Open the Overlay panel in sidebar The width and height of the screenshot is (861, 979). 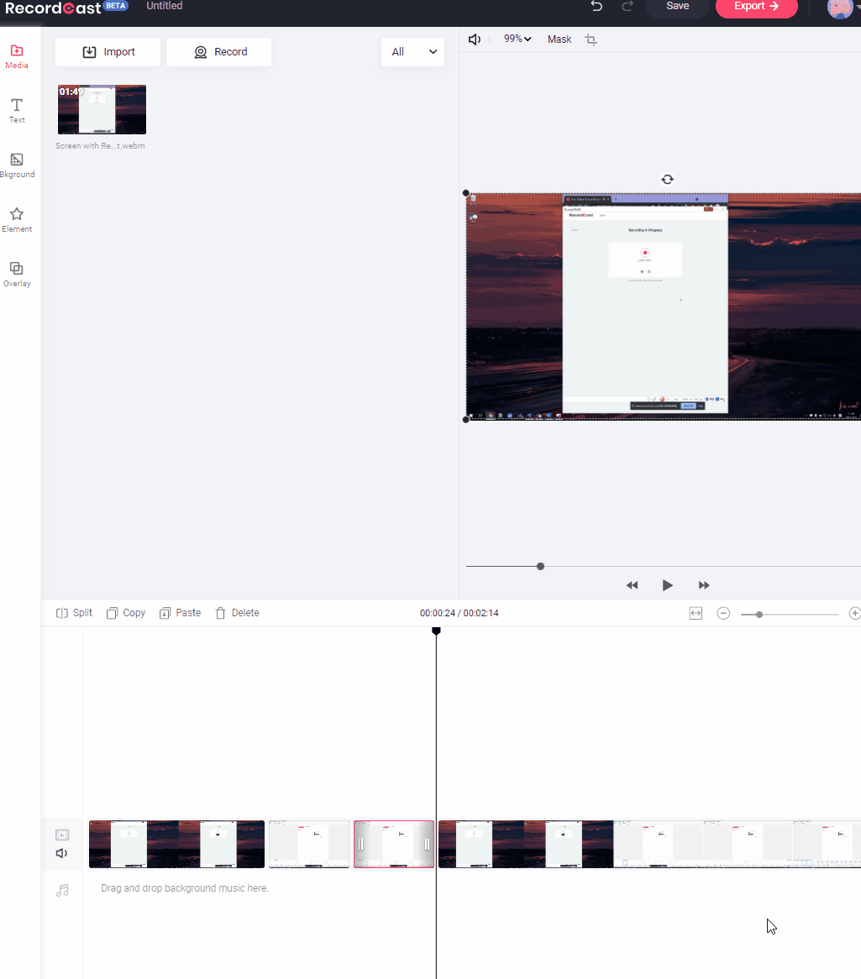(x=17, y=275)
